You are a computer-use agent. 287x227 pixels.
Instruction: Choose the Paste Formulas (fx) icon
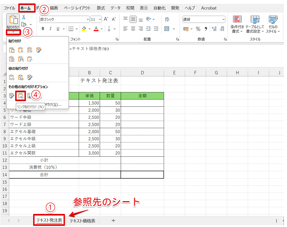tap(21, 50)
